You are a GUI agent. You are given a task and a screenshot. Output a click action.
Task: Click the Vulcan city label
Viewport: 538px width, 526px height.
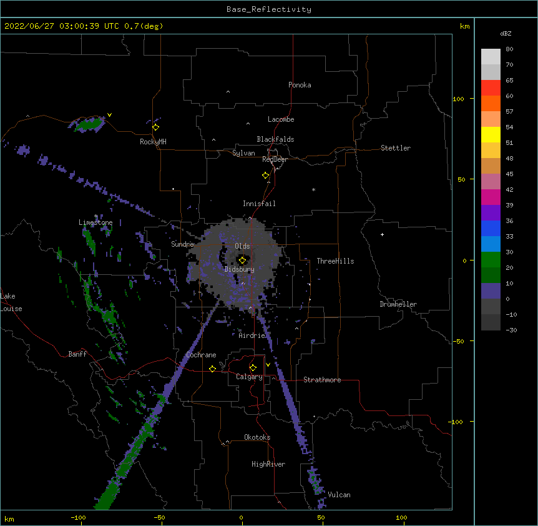point(339,495)
